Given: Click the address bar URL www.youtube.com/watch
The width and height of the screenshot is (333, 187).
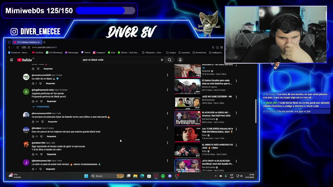Looking at the screenshot, I should [x=44, y=47].
